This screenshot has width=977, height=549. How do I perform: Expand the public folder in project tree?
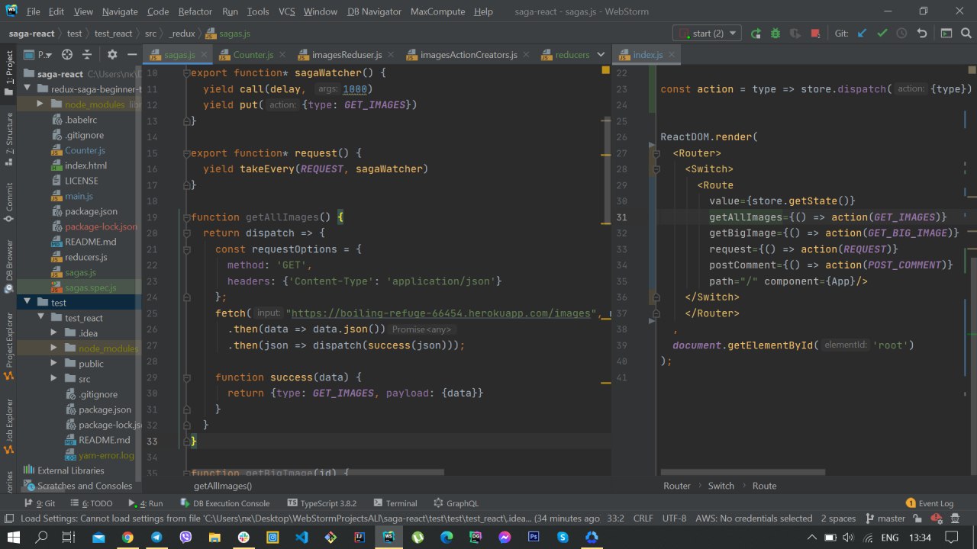53,364
